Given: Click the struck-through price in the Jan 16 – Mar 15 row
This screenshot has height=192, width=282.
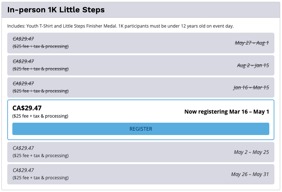Looking at the screenshot, I should [x=23, y=83].
